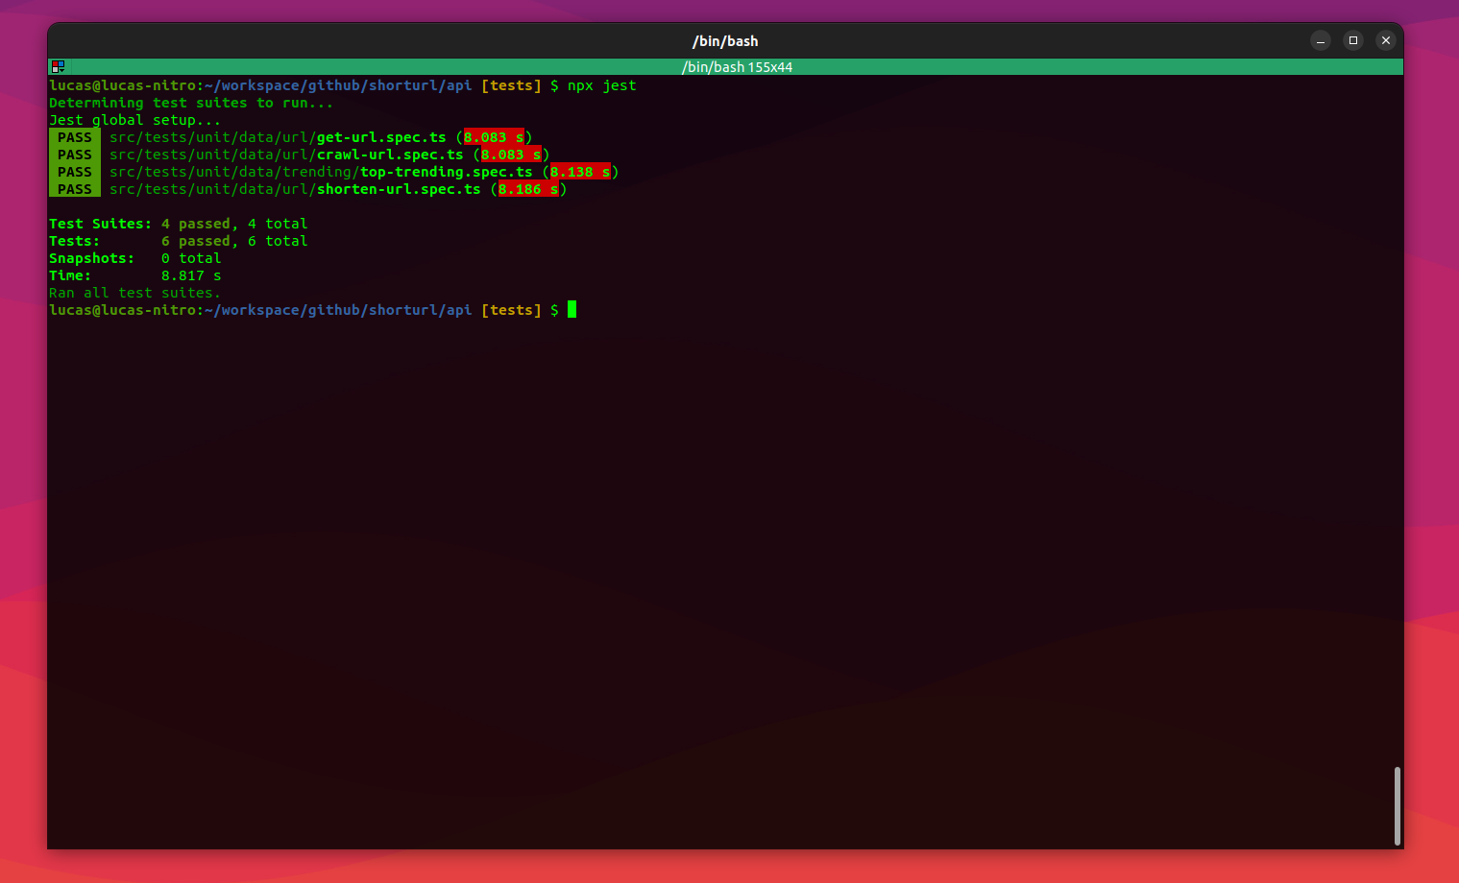Click the 'Time:' label
Viewport: 1459px width, 883px height.
pyautogui.click(x=70, y=275)
